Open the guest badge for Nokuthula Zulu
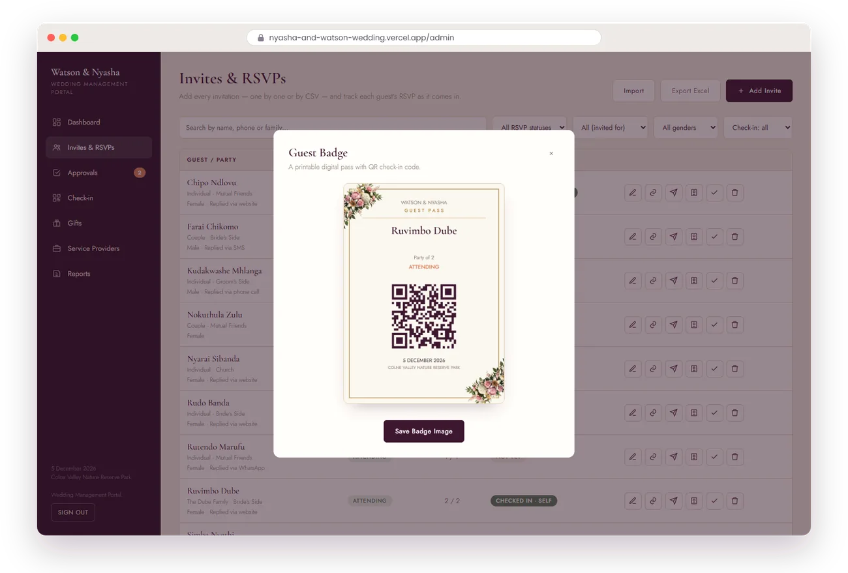Image resolution: width=848 pixels, height=573 pixels. click(x=694, y=325)
